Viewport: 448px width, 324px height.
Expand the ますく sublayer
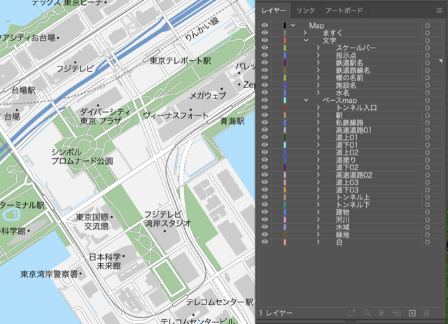click(x=305, y=33)
